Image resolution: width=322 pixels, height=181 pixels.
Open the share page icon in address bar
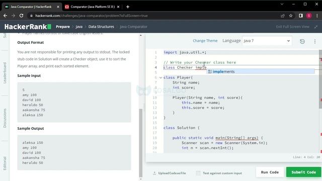pos(283,16)
